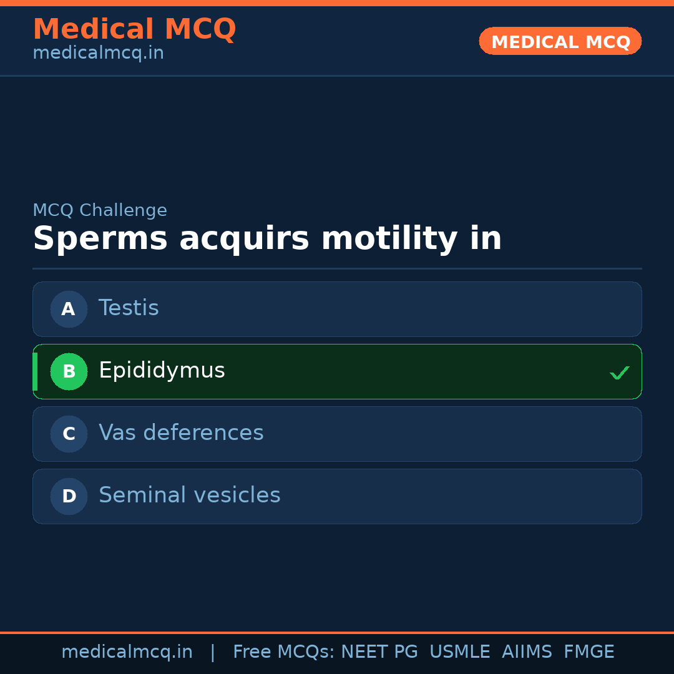Open medicalmcq.in link under the header

[x=98, y=53]
